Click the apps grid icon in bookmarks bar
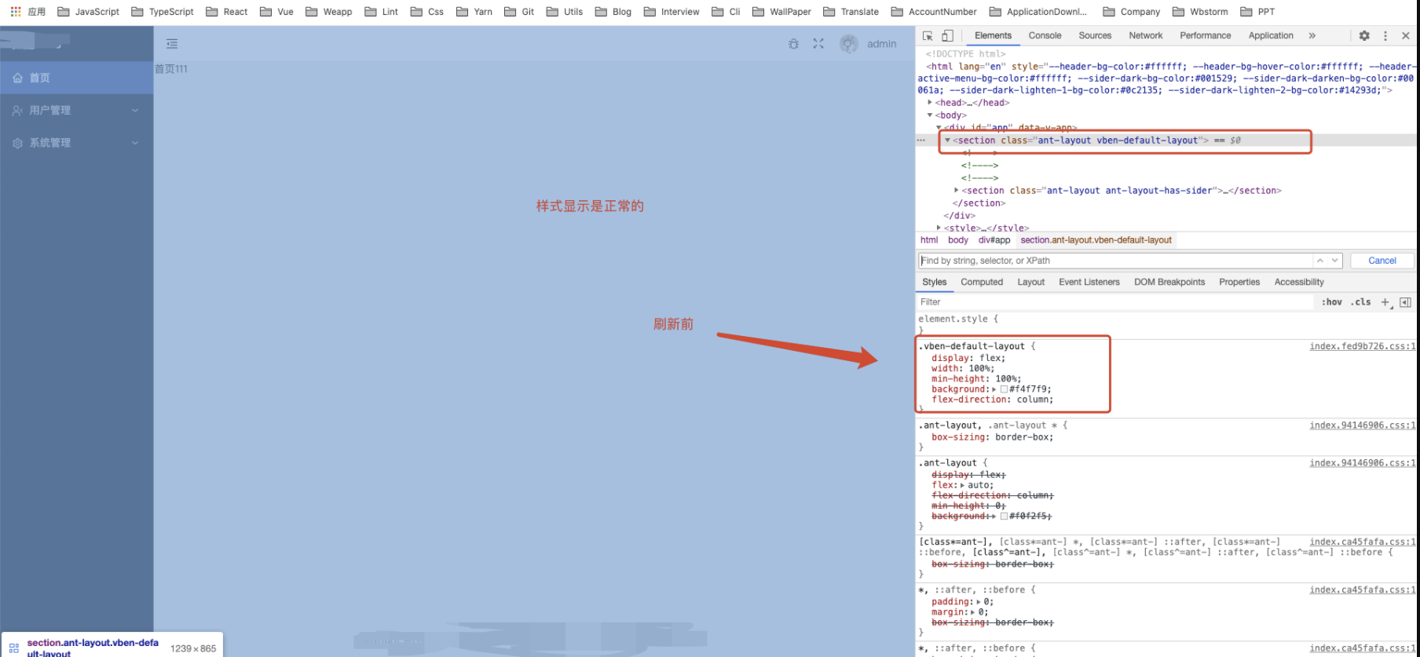 click(x=16, y=12)
